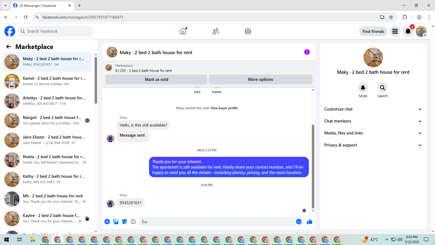Reload the page in the browser
Screen dimensions: 435x245
[x=26, y=17]
